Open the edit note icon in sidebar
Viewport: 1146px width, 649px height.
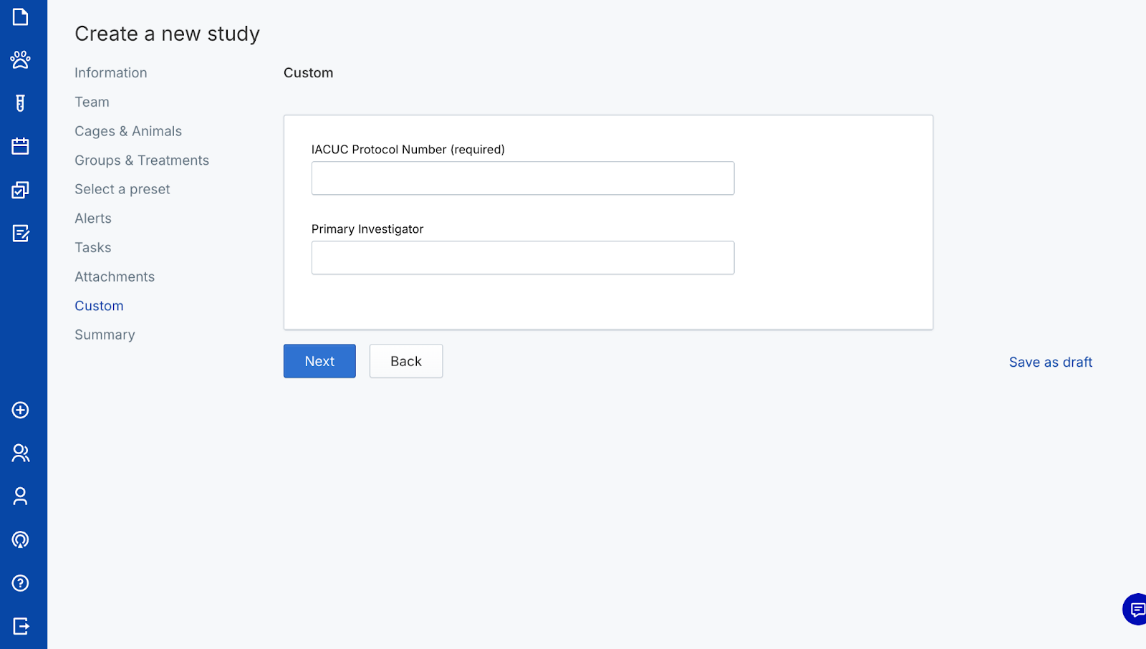pos(20,233)
